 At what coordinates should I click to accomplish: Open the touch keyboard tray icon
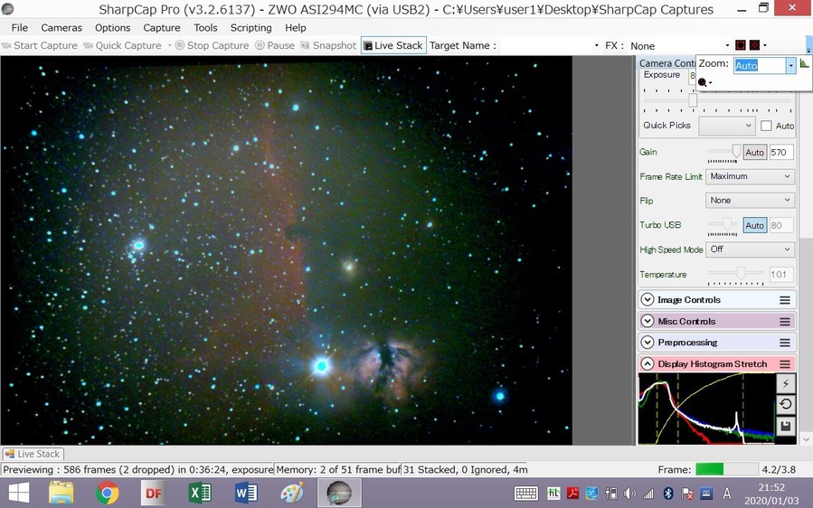pyautogui.click(x=525, y=493)
